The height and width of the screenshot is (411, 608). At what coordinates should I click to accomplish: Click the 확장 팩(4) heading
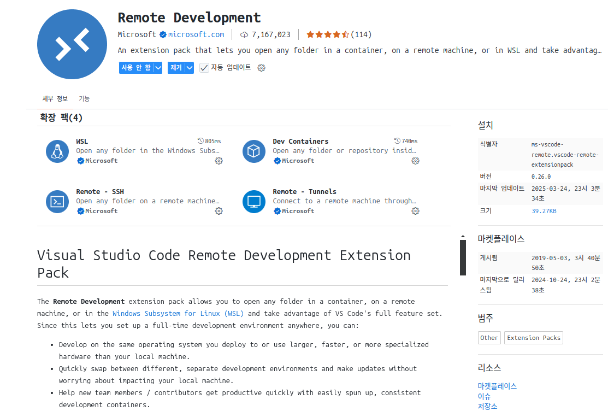61,118
